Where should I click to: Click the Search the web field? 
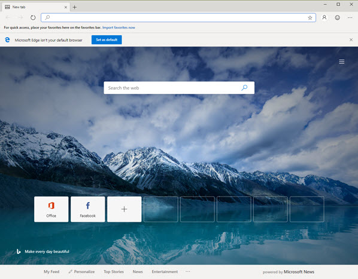pyautogui.click(x=179, y=88)
